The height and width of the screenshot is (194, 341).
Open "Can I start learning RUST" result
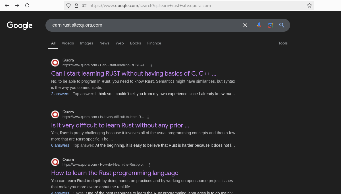[134, 73]
